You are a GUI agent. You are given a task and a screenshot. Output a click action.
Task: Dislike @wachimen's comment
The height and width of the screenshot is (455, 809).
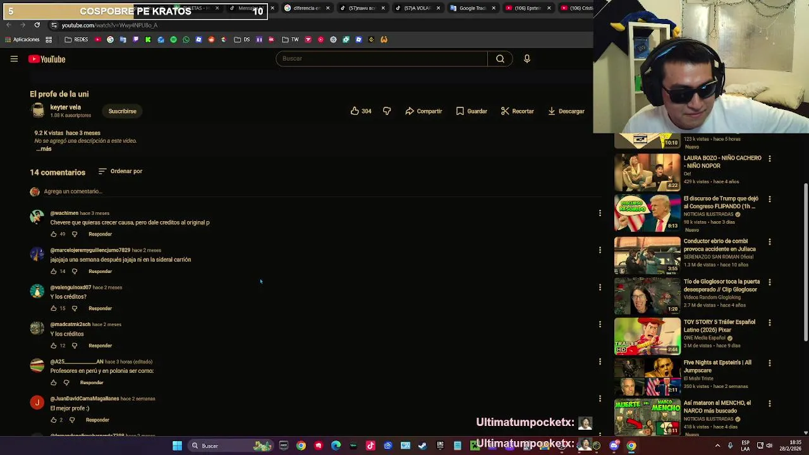tap(75, 234)
